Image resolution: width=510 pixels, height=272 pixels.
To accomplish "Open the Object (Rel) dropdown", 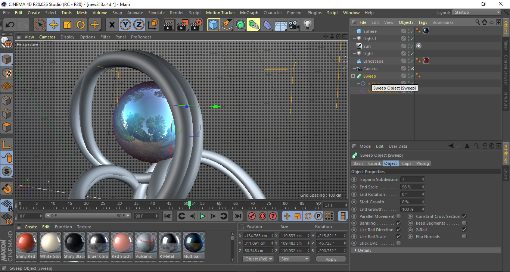I will pyautogui.click(x=258, y=259).
